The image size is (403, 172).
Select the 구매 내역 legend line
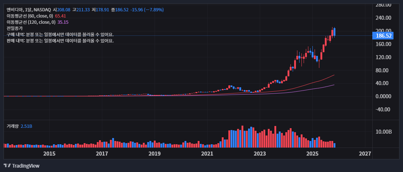[60, 34]
